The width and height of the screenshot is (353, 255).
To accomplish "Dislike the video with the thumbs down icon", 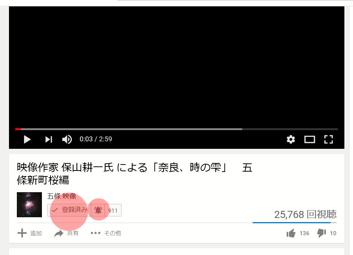I will pyautogui.click(x=322, y=233).
